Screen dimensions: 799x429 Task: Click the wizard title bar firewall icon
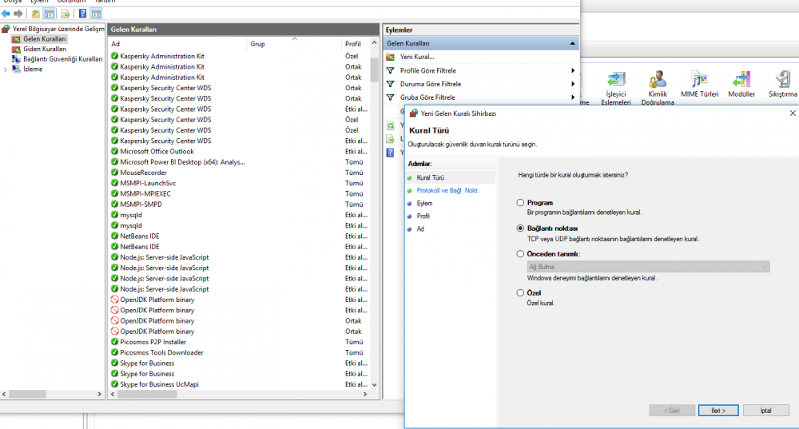(414, 113)
